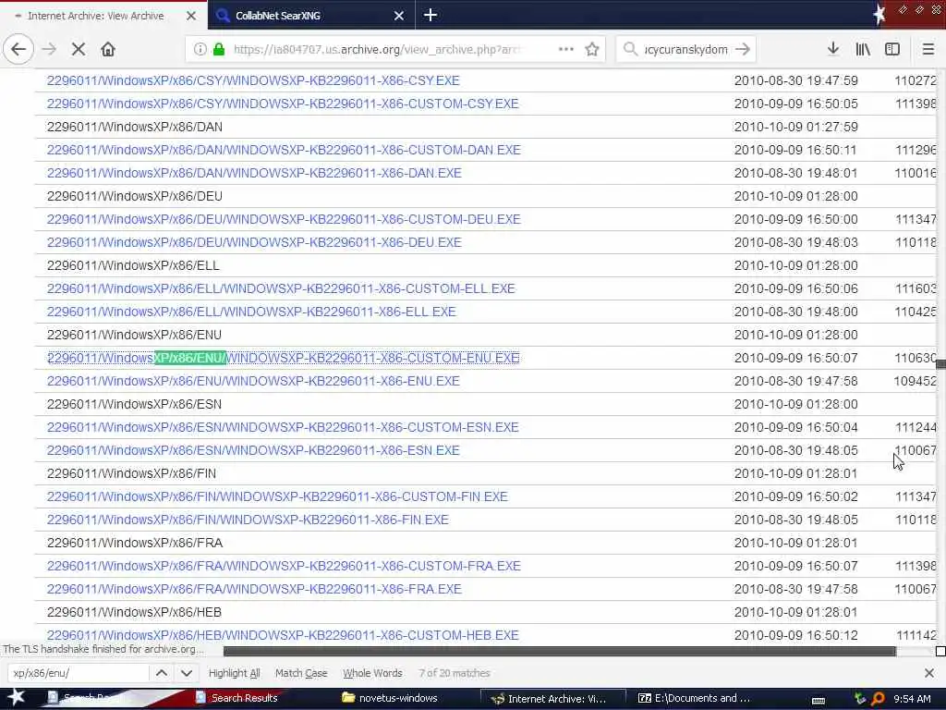Open WINDOWSXP-KB2296011-X86-CSY.EXE link
Viewport: 946px width, 710px height.
(253, 80)
